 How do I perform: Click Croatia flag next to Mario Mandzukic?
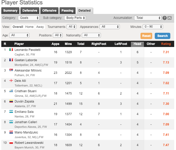pyautogui.click(x=11, y=132)
